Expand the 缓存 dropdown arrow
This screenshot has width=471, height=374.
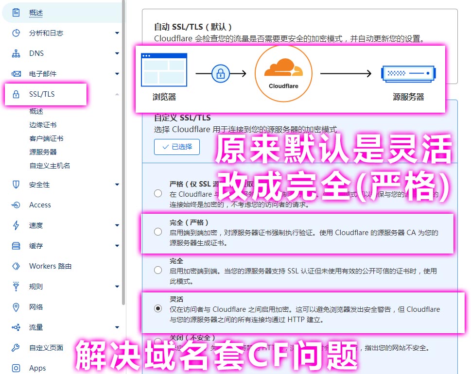point(117,246)
